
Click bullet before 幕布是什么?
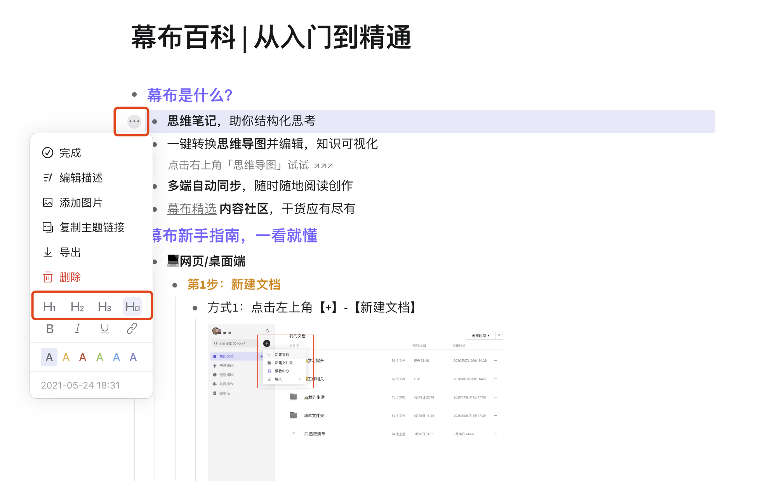(x=134, y=94)
